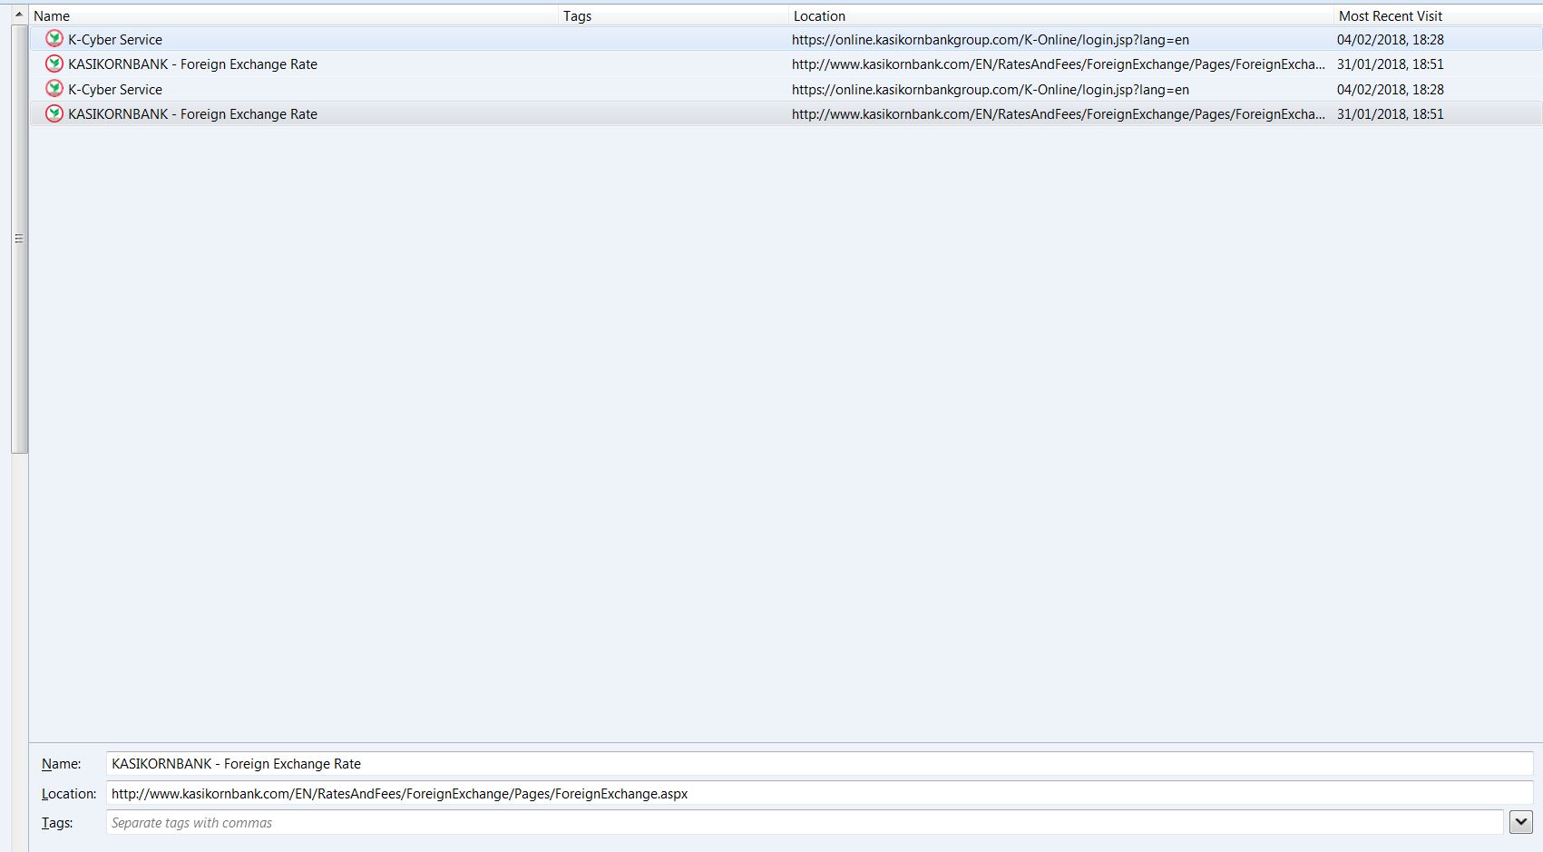Open the tags list dropdown arrow
1543x852 pixels.
pyautogui.click(x=1521, y=822)
